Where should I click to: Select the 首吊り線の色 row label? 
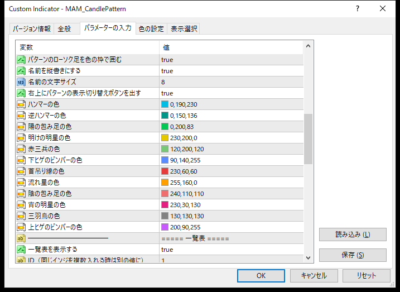(46, 171)
